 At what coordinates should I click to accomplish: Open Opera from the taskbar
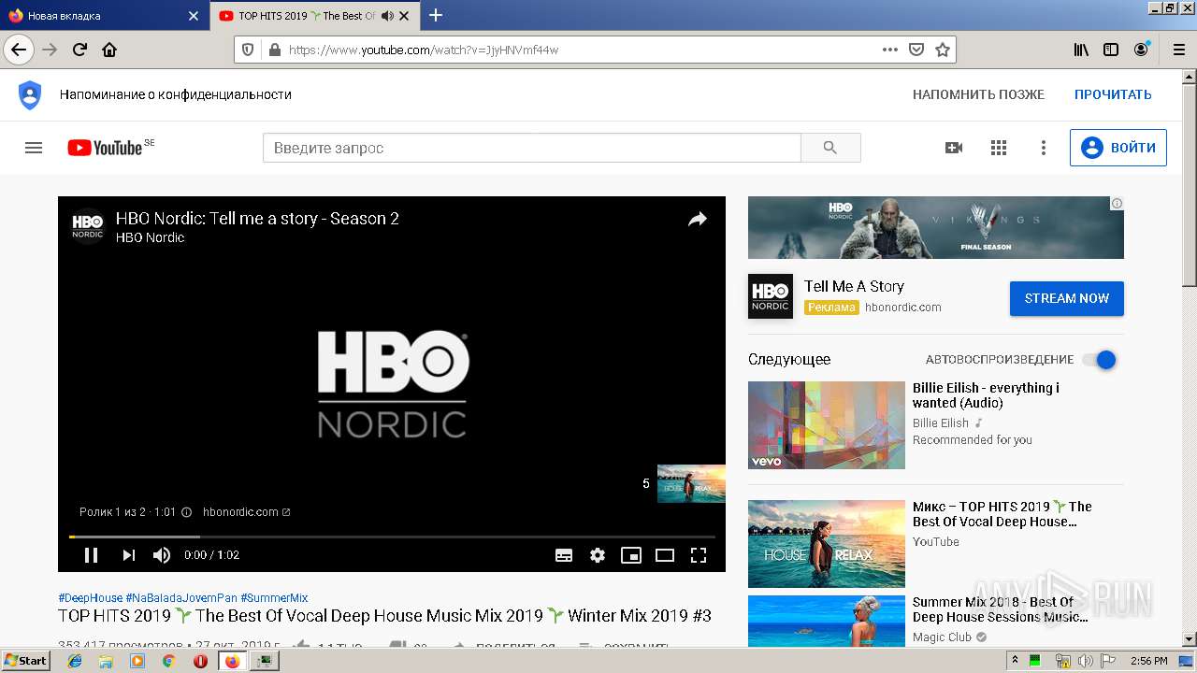point(200,661)
